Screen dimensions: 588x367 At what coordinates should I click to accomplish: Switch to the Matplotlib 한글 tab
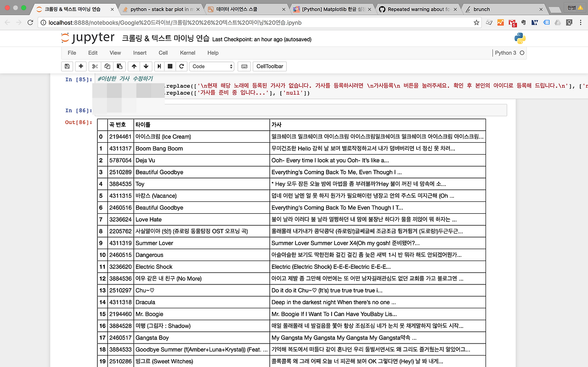pos(332,9)
